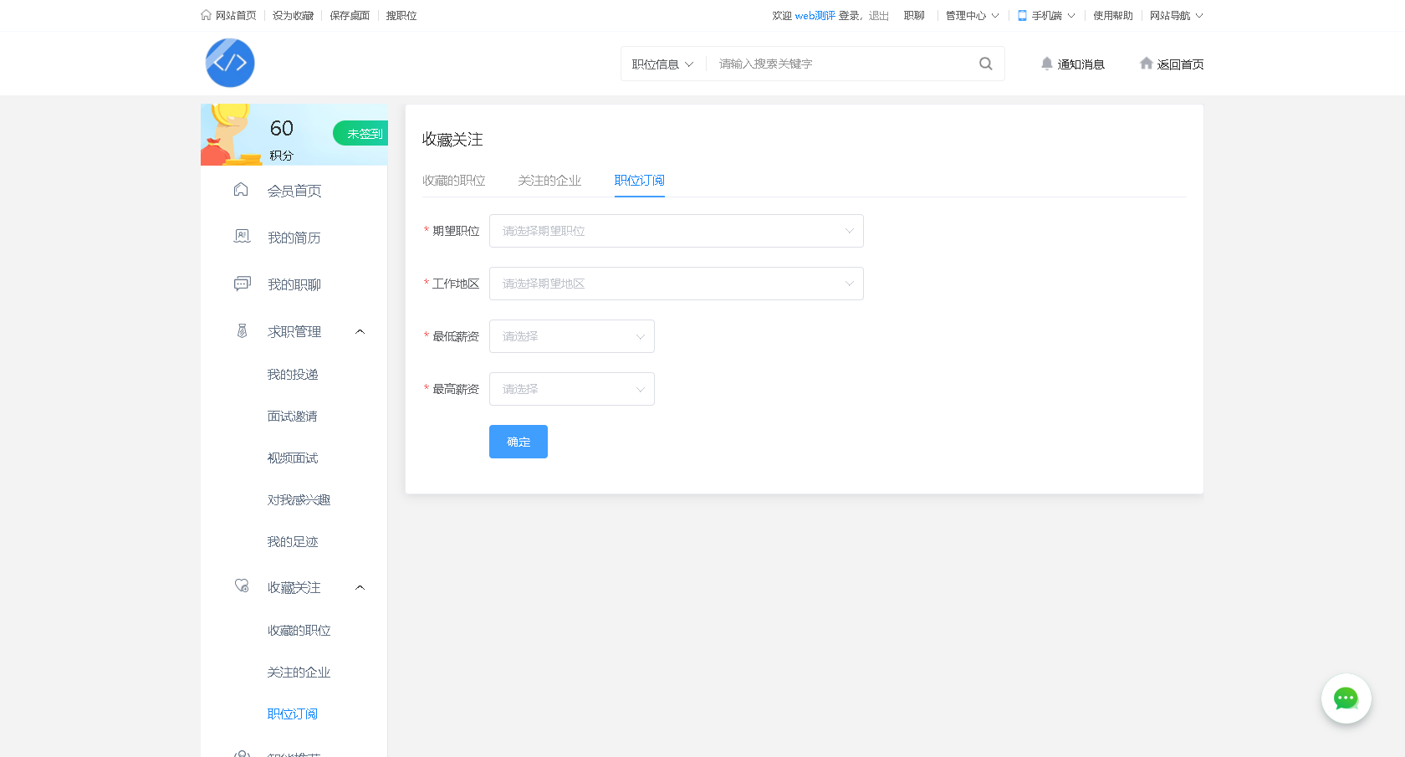Screen dimensions: 1405x757
Task: Click the web测评 username link
Action: pos(815,16)
